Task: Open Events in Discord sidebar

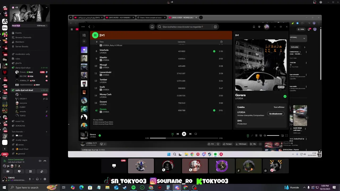Action: click(x=30, y=33)
